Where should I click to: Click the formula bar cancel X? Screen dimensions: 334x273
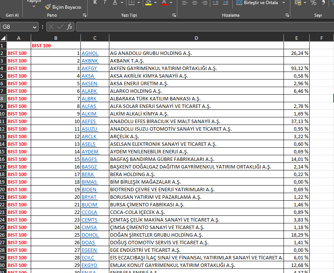[x=51, y=27]
